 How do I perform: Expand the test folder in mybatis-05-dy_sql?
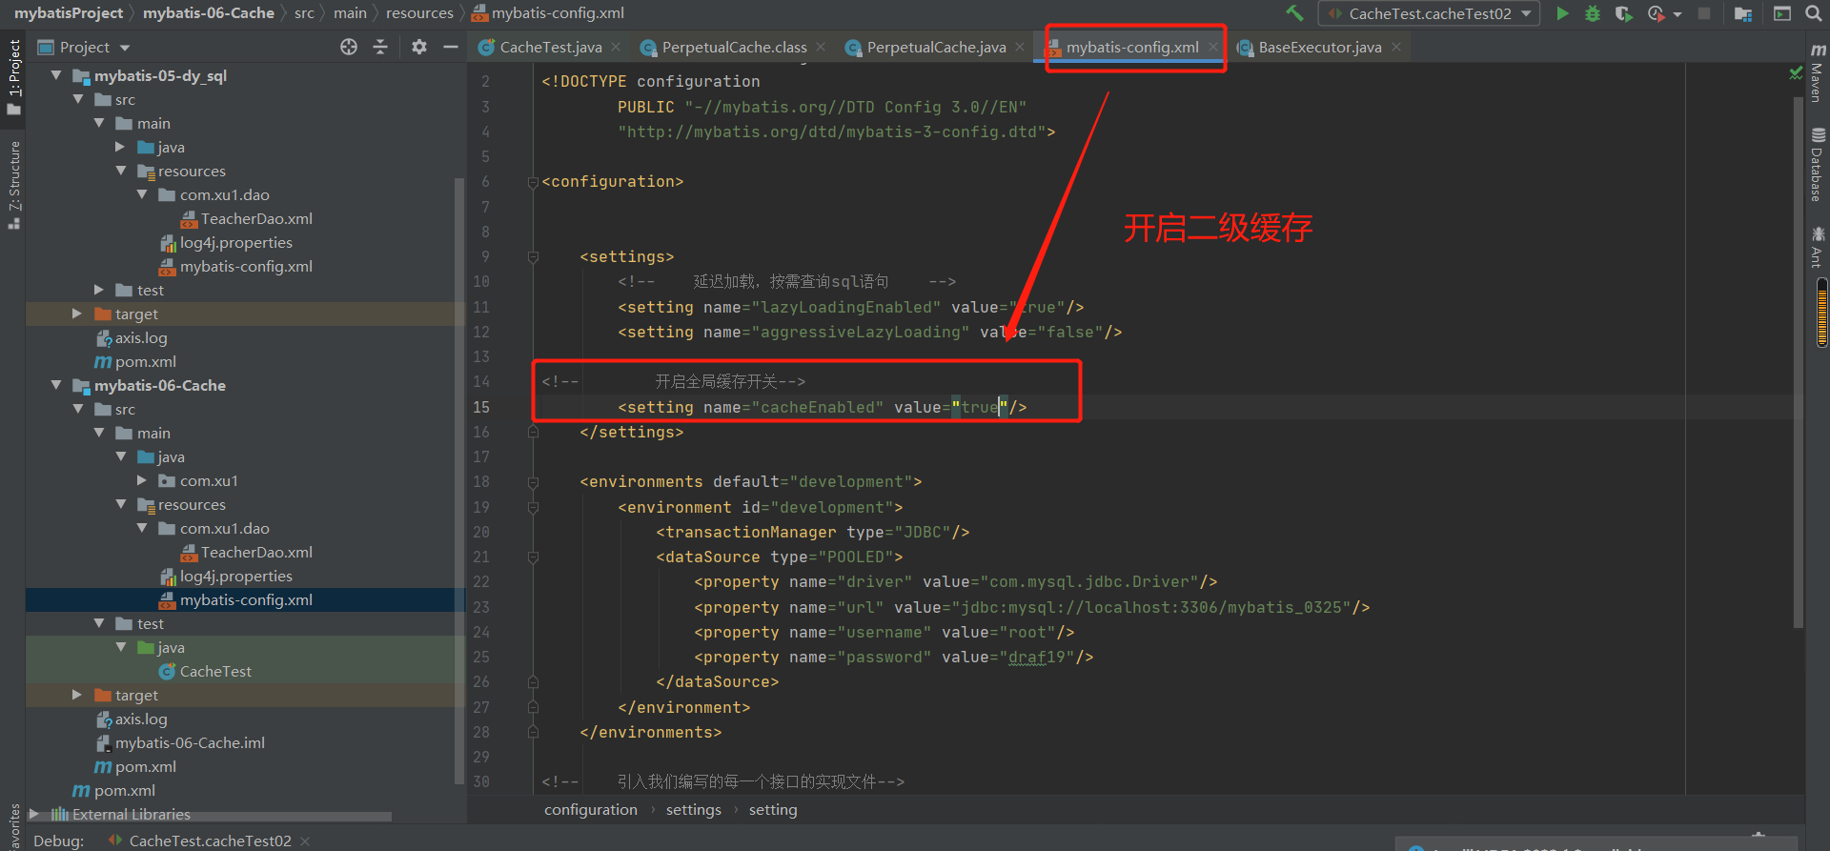[x=99, y=290]
